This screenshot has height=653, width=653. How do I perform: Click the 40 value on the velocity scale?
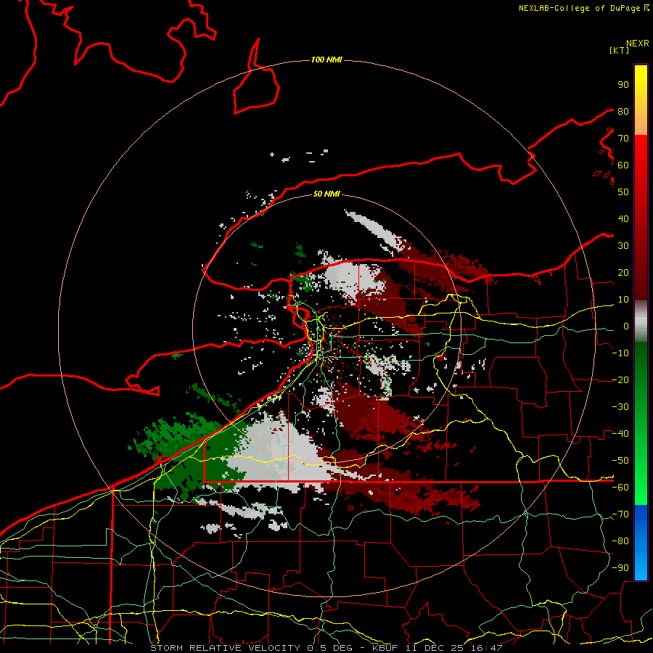click(x=623, y=219)
